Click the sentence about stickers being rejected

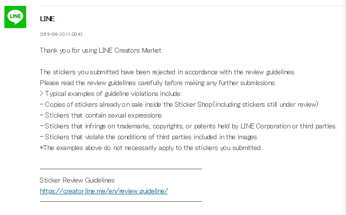pos(167,72)
